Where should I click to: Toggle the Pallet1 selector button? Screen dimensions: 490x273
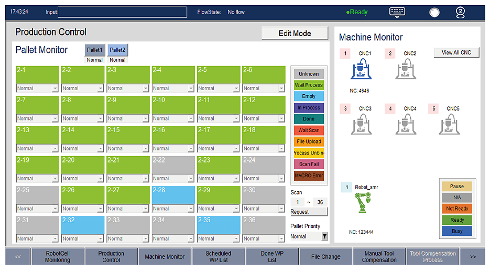(x=95, y=50)
